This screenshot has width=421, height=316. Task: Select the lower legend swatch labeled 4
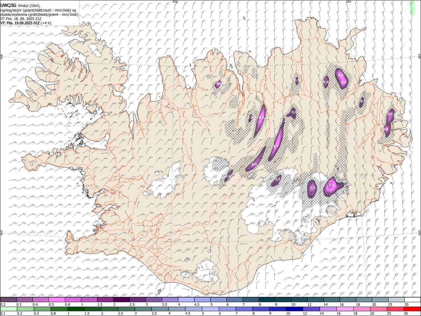point(177,309)
